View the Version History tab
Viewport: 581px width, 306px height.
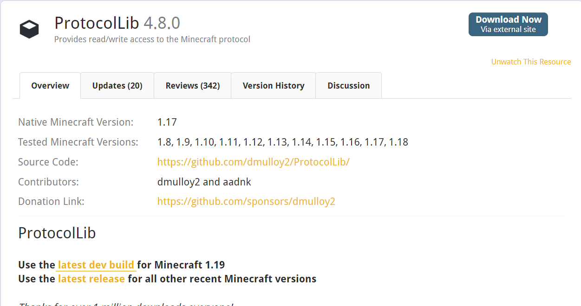click(273, 85)
